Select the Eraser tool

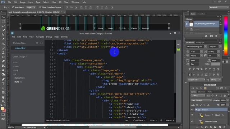pos(3,61)
